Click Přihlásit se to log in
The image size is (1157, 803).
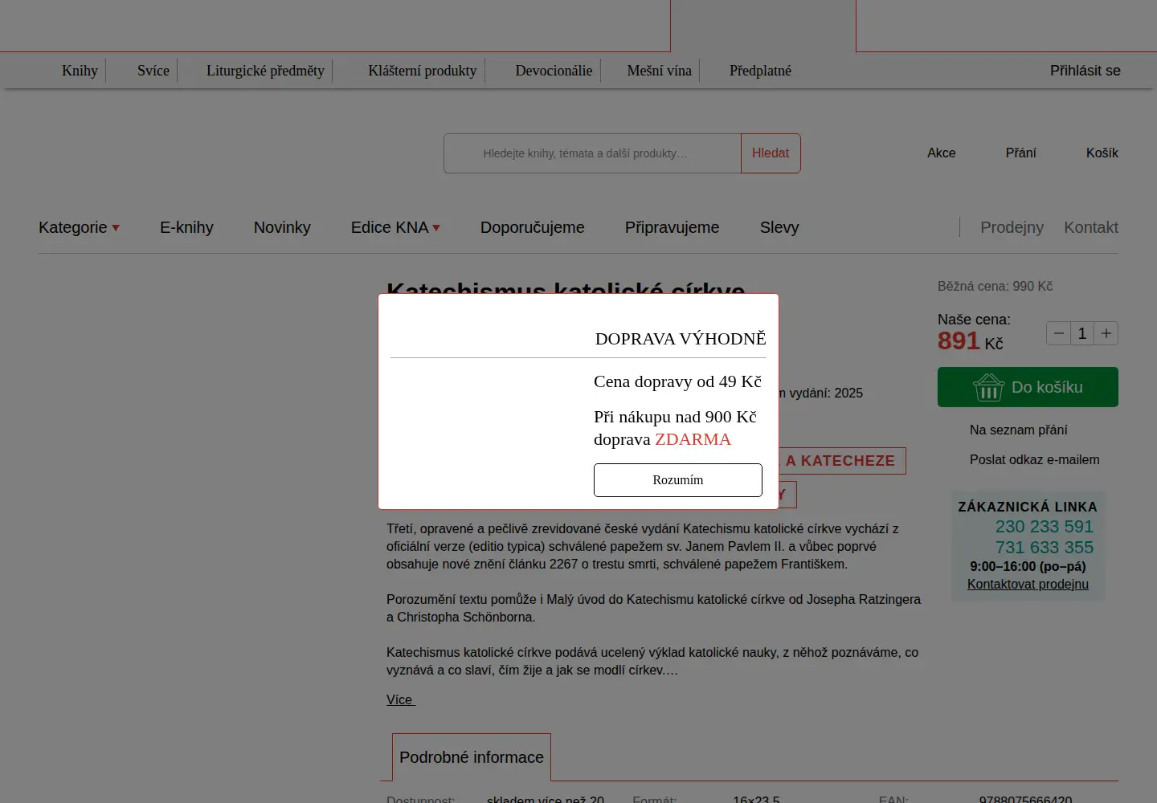[x=1085, y=71]
